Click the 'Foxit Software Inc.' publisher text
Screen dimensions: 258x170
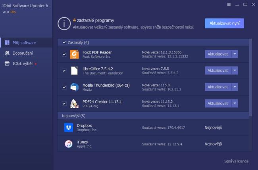click(97, 57)
